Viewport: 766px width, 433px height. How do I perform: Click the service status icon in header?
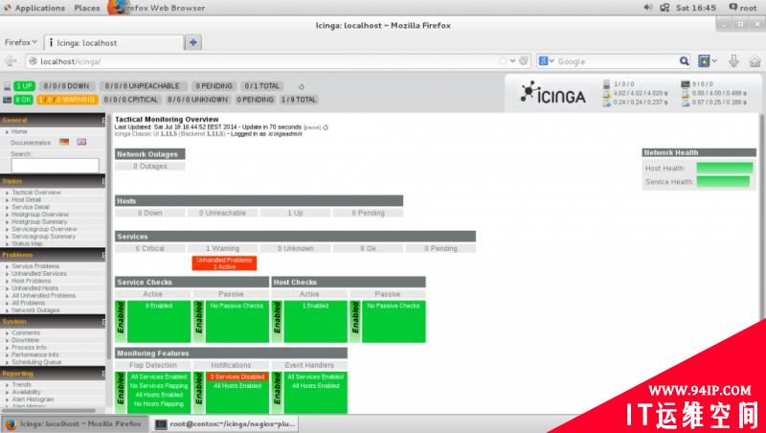7,100
